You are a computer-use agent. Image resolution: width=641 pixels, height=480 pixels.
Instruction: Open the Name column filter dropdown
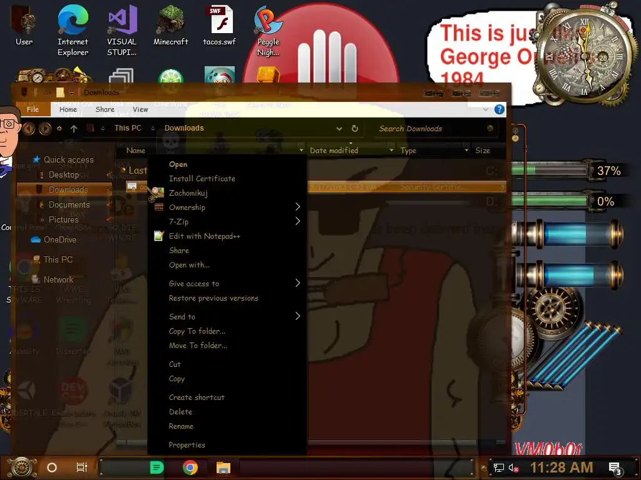tap(301, 151)
